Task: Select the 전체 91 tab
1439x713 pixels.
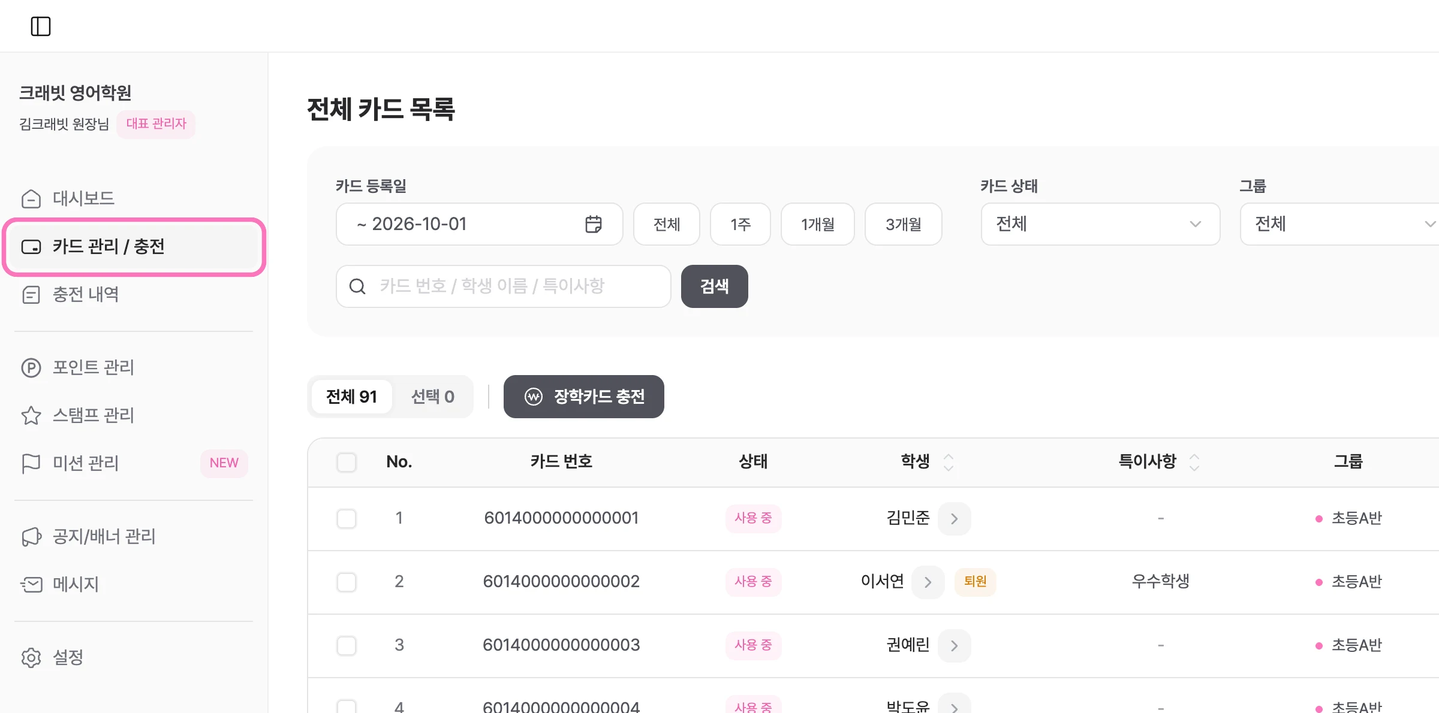Action: 351,397
